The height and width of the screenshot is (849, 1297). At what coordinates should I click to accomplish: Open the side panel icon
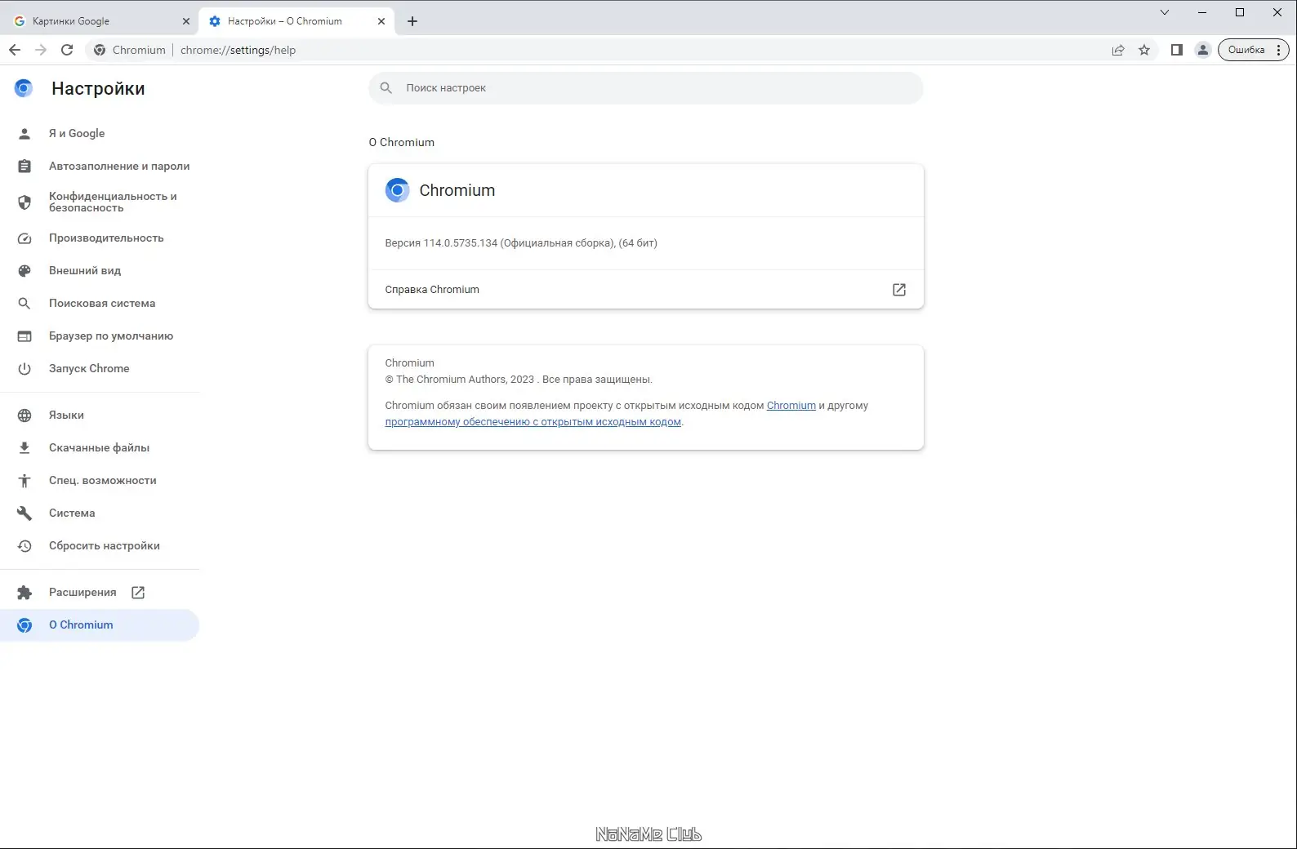1177,50
